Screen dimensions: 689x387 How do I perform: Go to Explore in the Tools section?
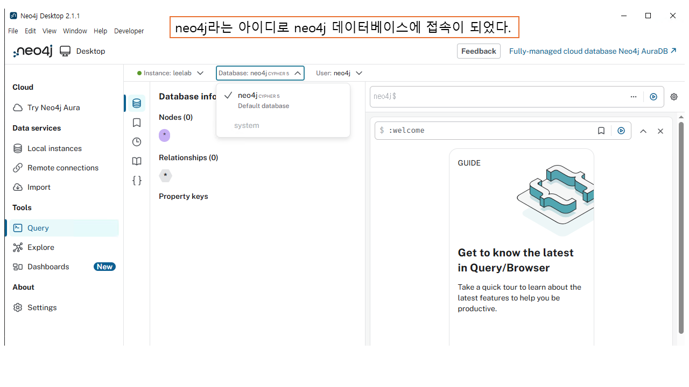point(41,247)
